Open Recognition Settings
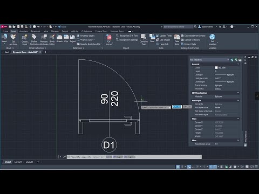Image resolution: width=259 pixels, height=194 pixels. tap(127, 40)
